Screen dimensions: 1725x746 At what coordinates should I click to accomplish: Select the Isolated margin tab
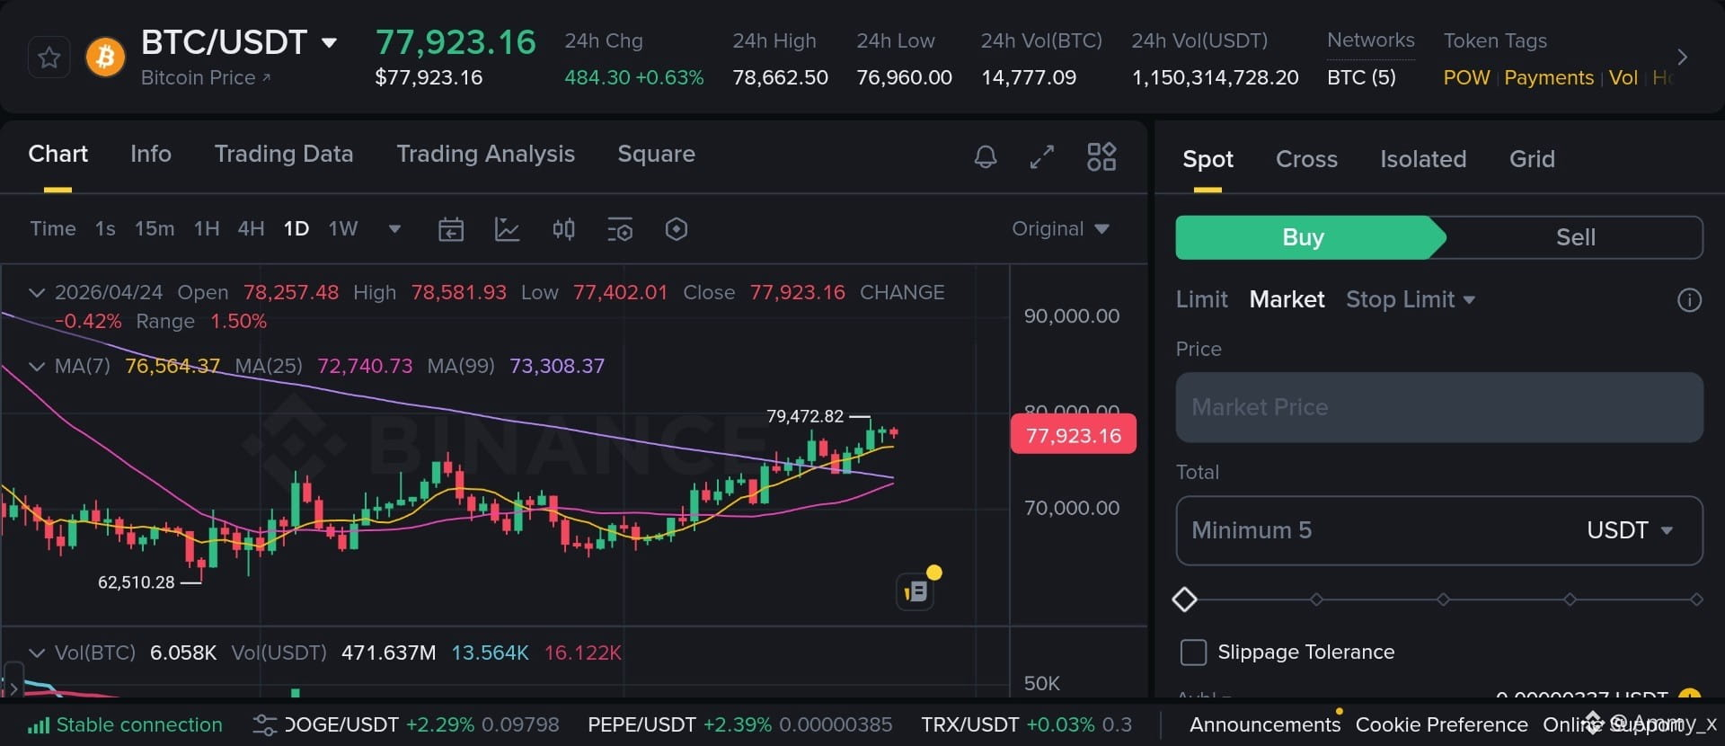click(x=1423, y=160)
